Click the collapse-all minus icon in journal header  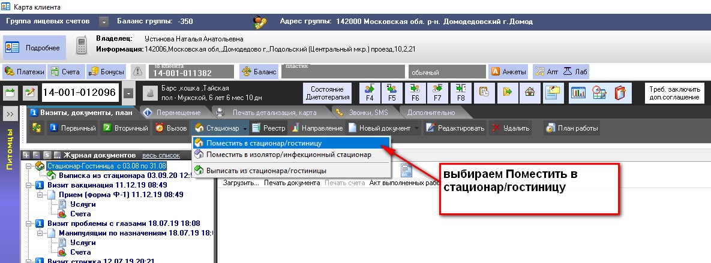pyautogui.click(x=36, y=155)
